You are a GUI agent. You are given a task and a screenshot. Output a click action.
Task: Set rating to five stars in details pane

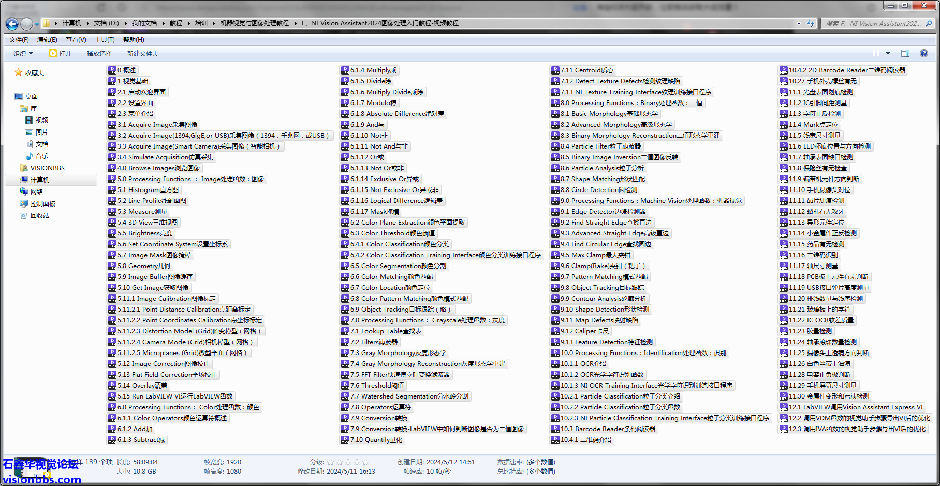[365, 462]
